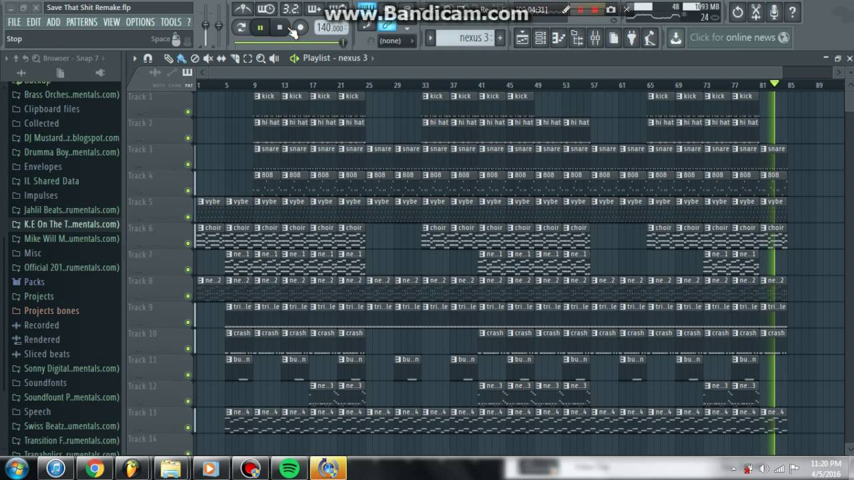The width and height of the screenshot is (854, 480).
Task: Open the nexus 3 pattern selector
Action: coord(465,38)
